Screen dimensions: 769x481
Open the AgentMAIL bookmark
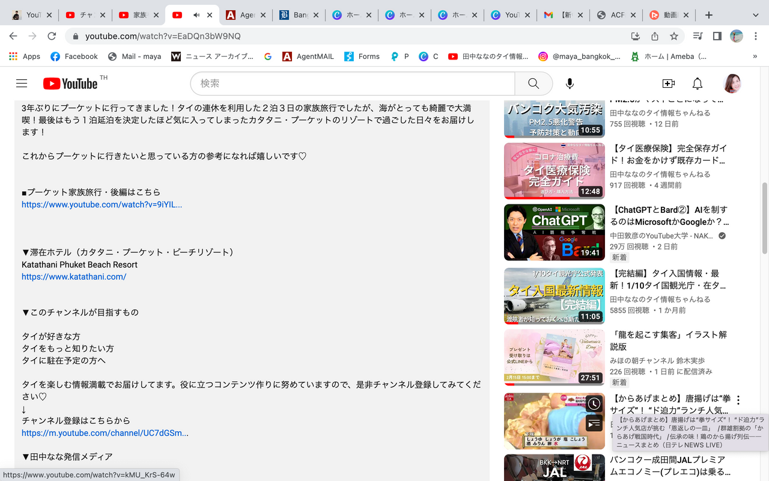pyautogui.click(x=308, y=57)
